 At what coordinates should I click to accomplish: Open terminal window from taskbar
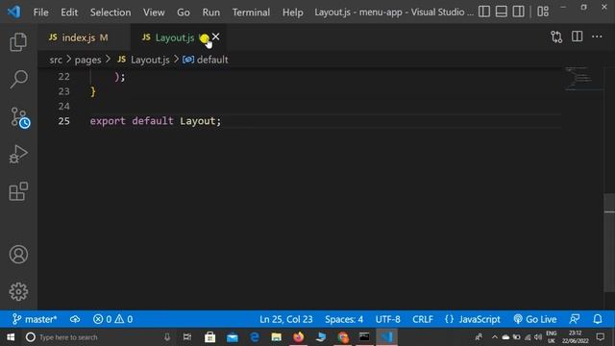tap(364, 336)
